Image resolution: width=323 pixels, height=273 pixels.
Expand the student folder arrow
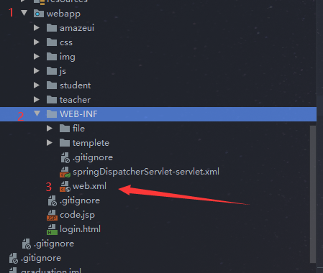tap(37, 85)
